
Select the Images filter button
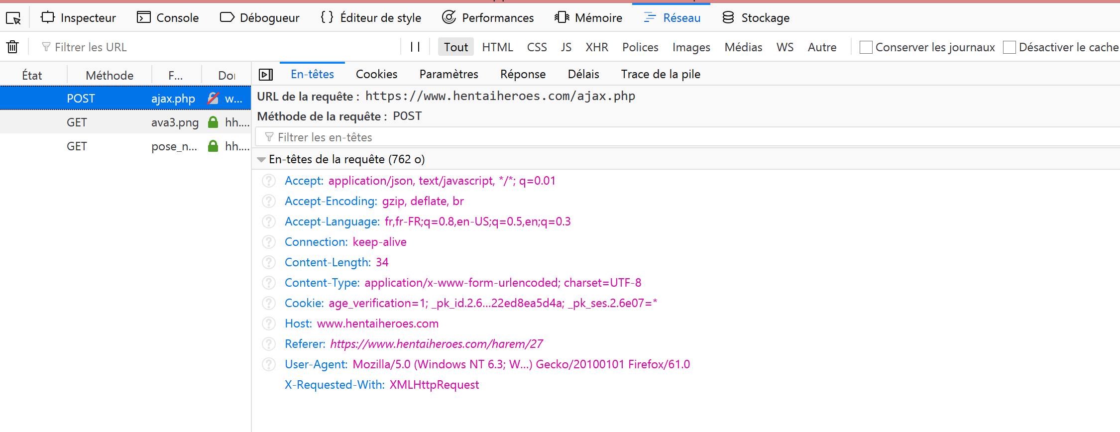coord(691,47)
